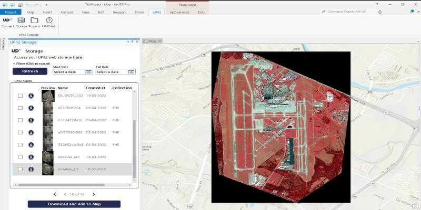Switch to the View ribbon tab
Image resolution: width=421 pixels, height=210 pixels.
click(86, 12)
